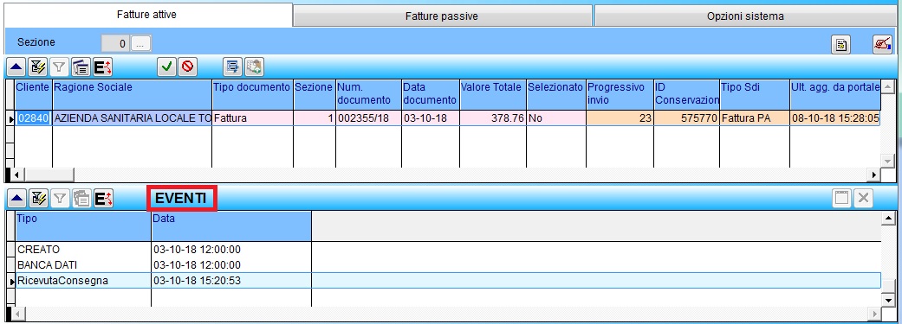This screenshot has height=324, width=902.
Task: Click Eventi grid horizontal scroll right arrow
Action: pos(875,314)
